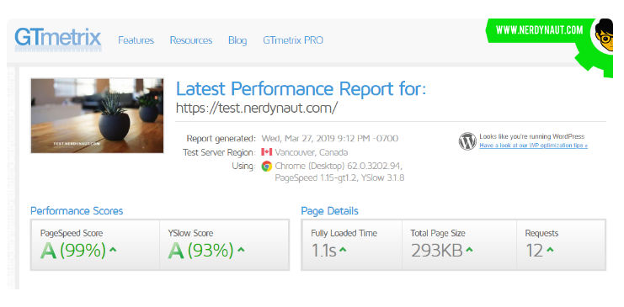Go to the Blog page
624x307 pixels.
pyautogui.click(x=237, y=40)
